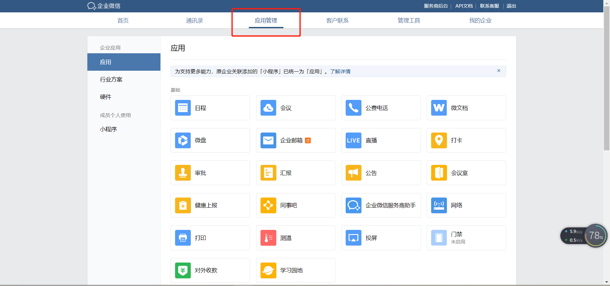This screenshot has height=286, width=610.
Task: Open the 健康上报 clipboard icon
Action: (x=183, y=205)
